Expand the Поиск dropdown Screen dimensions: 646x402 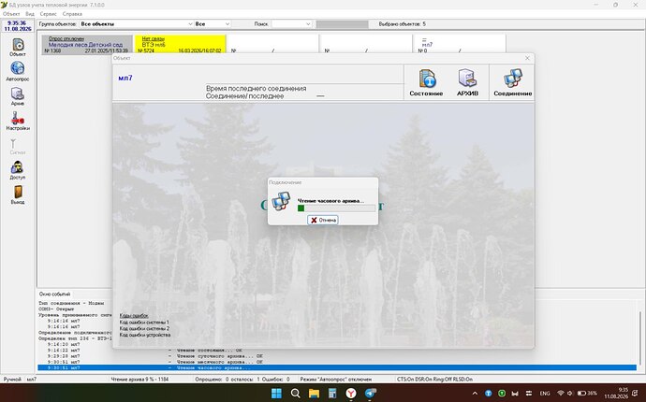[x=308, y=24]
